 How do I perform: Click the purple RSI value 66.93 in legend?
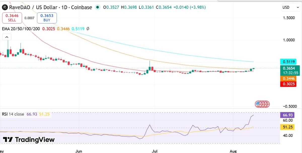tap(32, 114)
